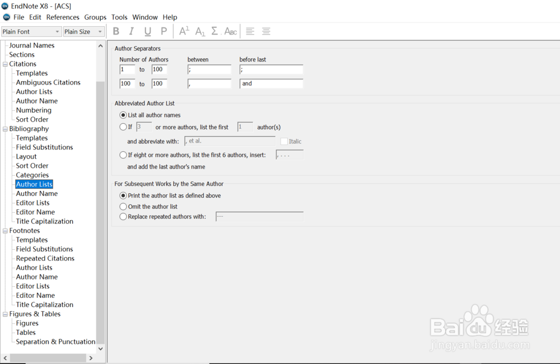
Task: Click second row 'between' comma field
Action: click(209, 83)
